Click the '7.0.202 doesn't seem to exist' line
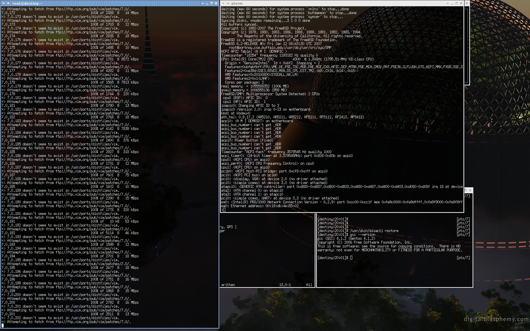The width and height of the screenshot is (530, 331). pos(60,318)
